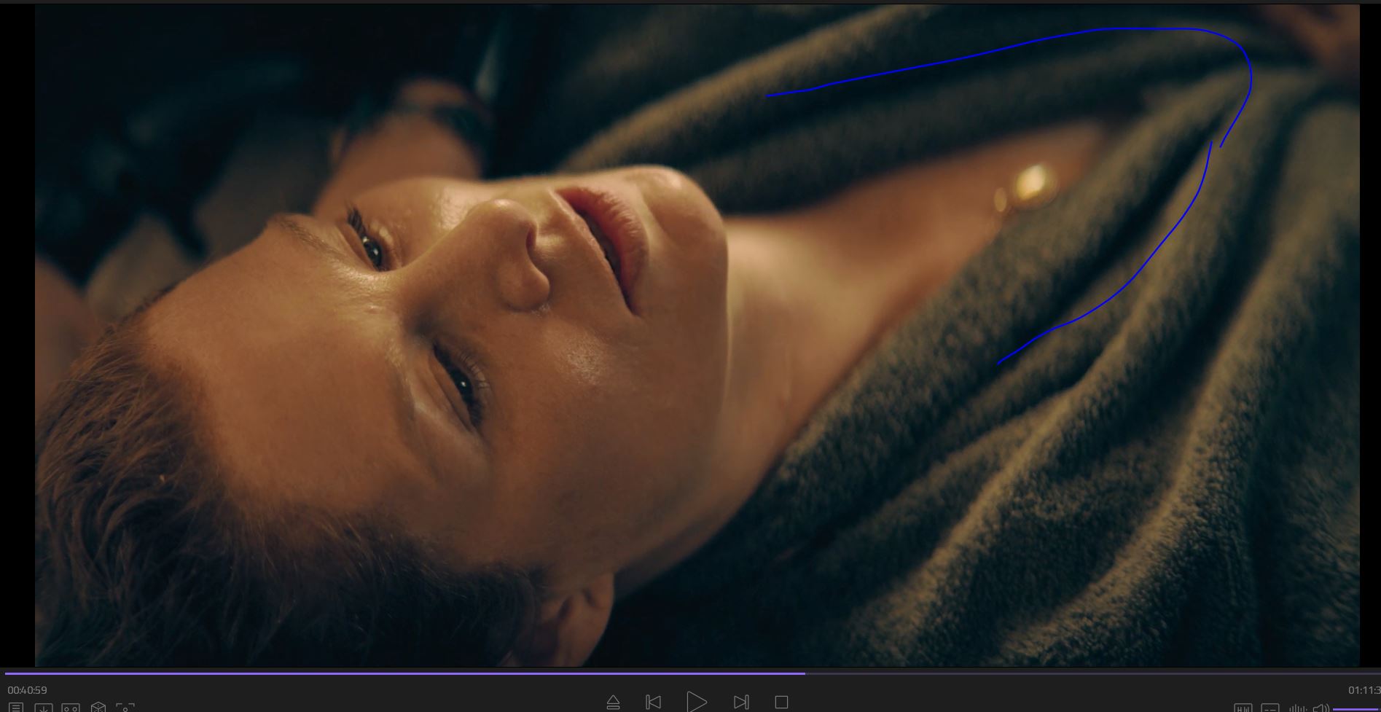The width and height of the screenshot is (1381, 712).
Task: Skip to the next track
Action: tap(741, 703)
